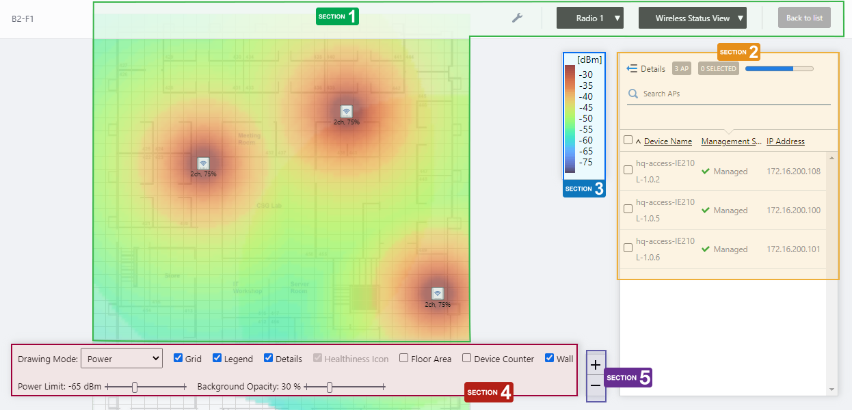Click the Power Limit slider handle
This screenshot has height=410, width=852.
coord(135,387)
